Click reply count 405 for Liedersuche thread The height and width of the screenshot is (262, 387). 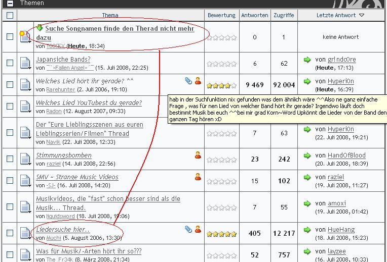(254, 233)
